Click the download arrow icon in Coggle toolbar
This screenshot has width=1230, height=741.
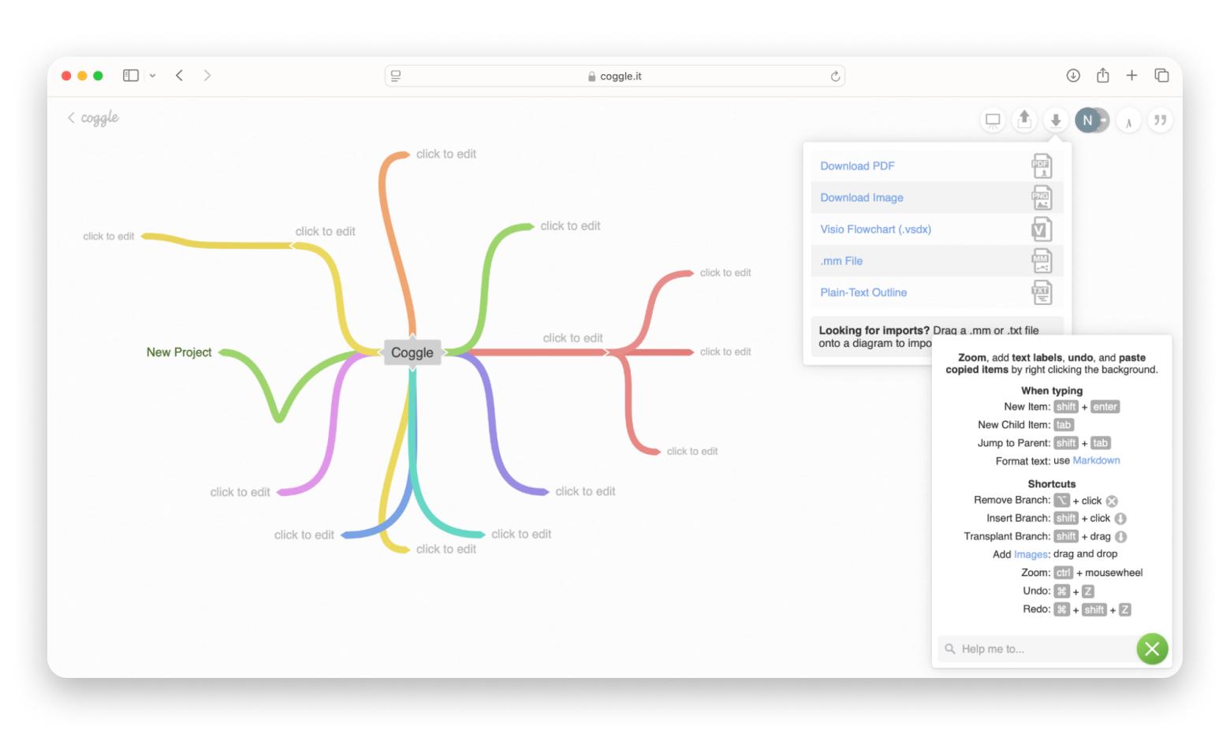tap(1055, 120)
